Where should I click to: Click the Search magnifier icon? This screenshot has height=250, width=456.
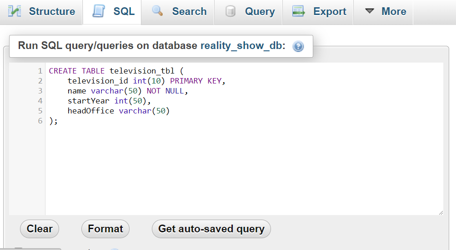click(157, 11)
